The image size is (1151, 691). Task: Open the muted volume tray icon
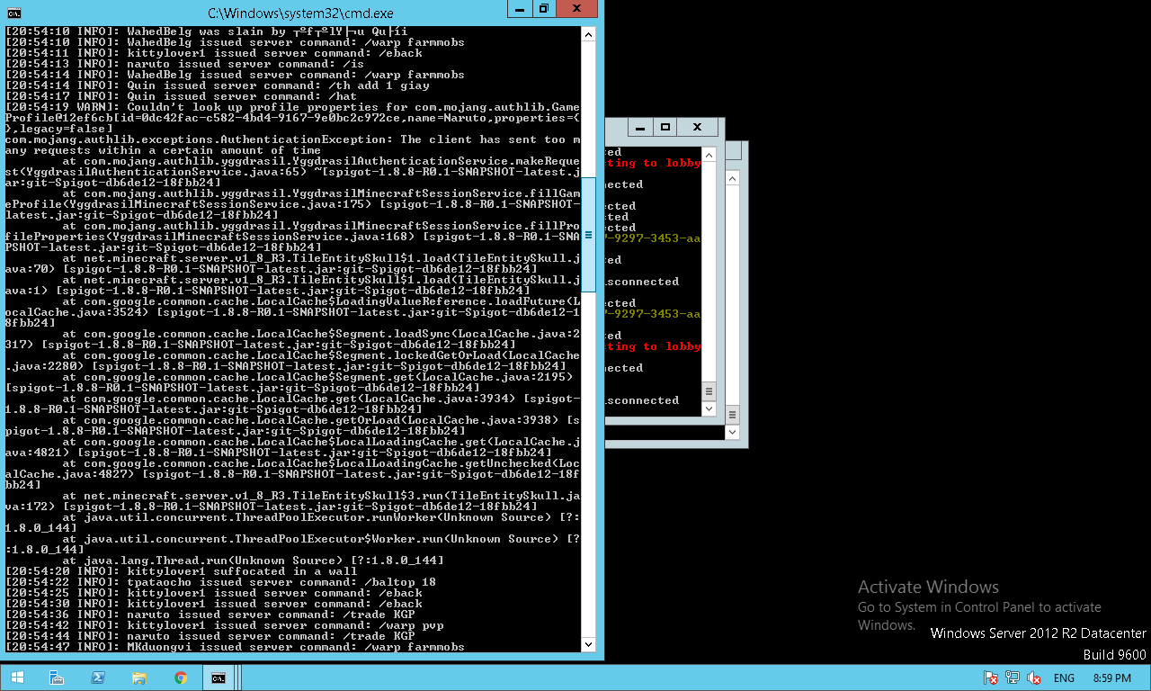[1034, 678]
